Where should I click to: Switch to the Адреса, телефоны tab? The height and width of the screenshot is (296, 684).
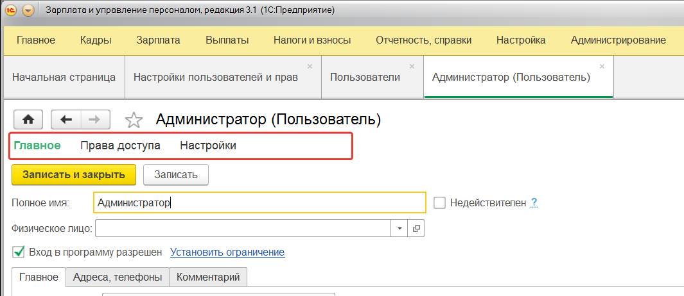tap(118, 277)
